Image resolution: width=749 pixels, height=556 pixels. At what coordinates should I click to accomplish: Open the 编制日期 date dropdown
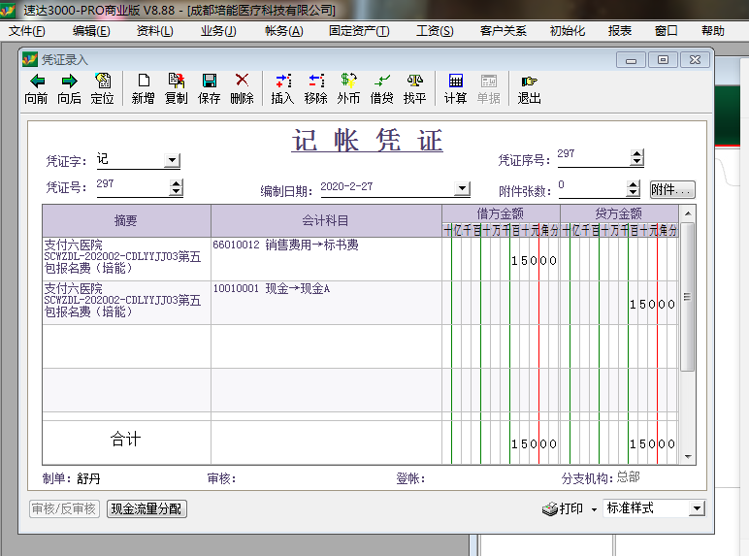(x=462, y=189)
